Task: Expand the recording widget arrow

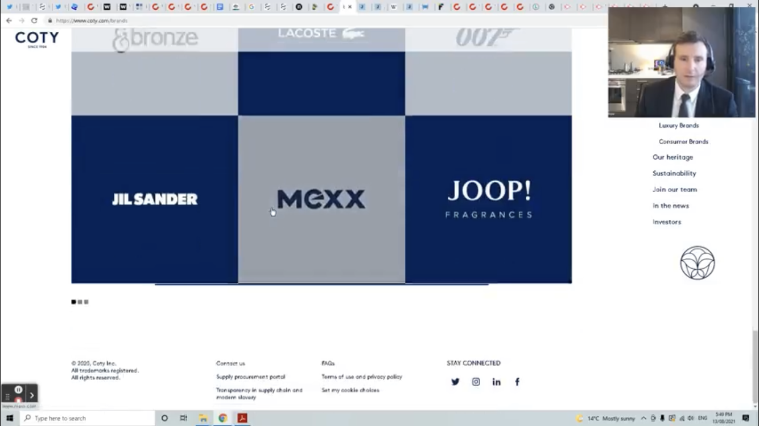Action: click(32, 395)
